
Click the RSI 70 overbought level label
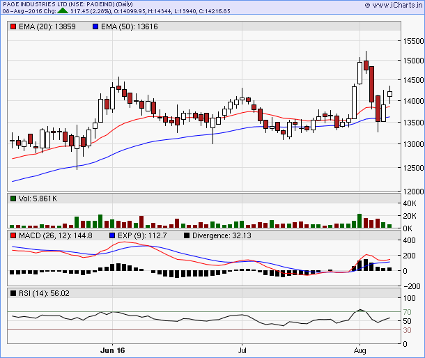point(407,312)
